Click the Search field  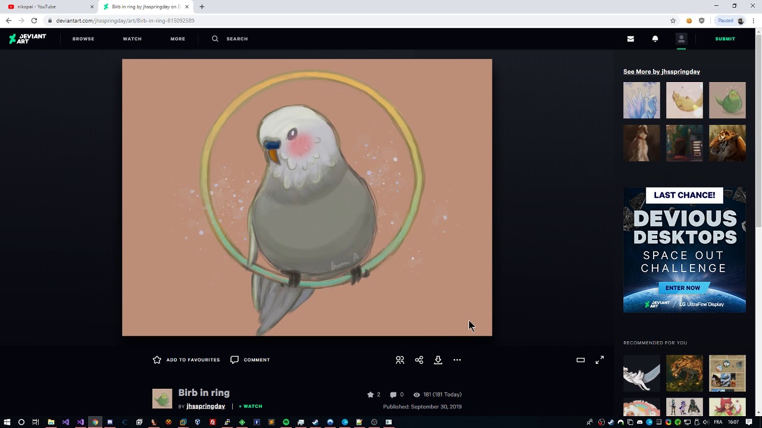click(237, 39)
